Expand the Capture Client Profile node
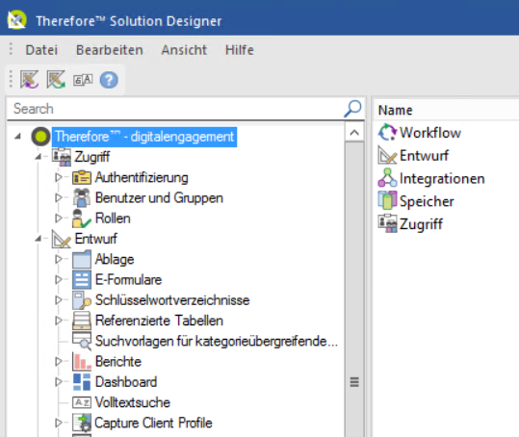 click(x=59, y=423)
